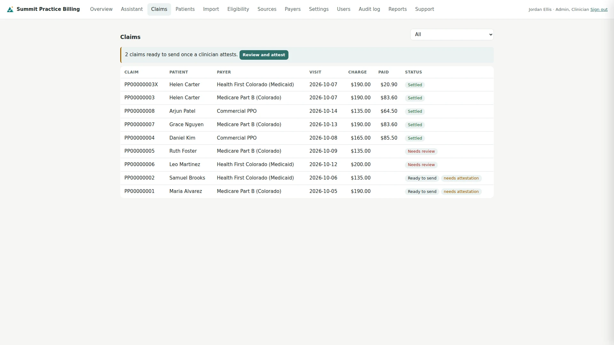
Task: Navigate to Users
Action: point(344,9)
